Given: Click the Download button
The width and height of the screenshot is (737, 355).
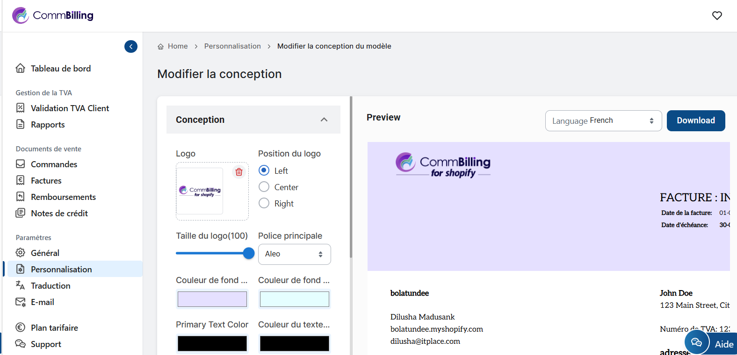Looking at the screenshot, I should pos(696,121).
